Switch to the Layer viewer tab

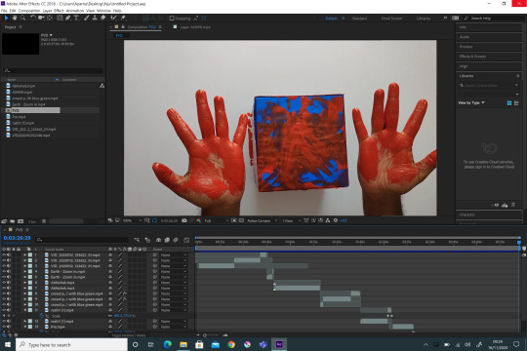[x=195, y=27]
